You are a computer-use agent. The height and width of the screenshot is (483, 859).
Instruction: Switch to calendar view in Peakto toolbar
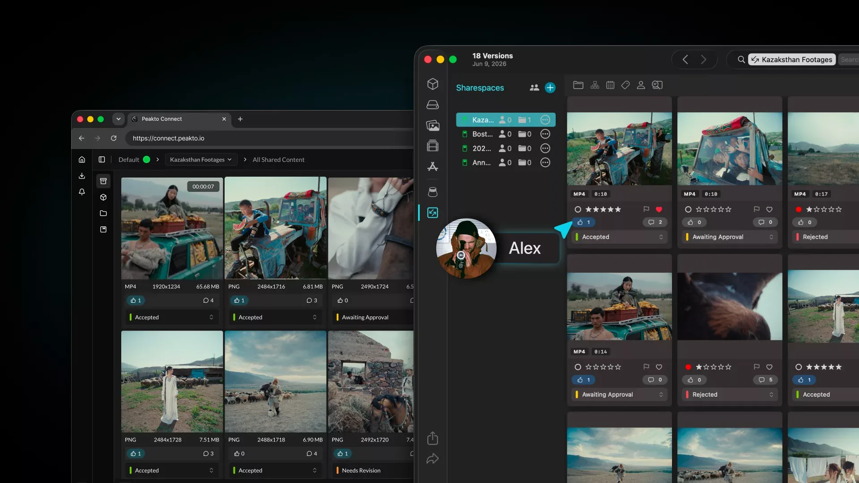point(610,85)
